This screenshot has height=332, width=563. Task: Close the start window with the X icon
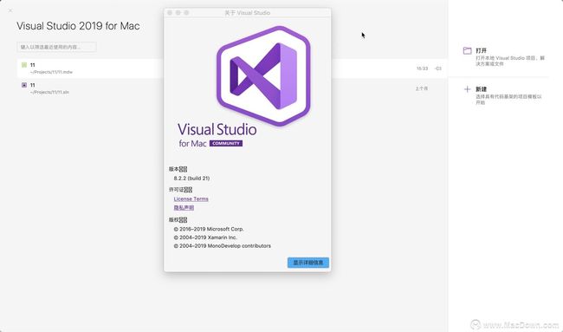(10, 10)
